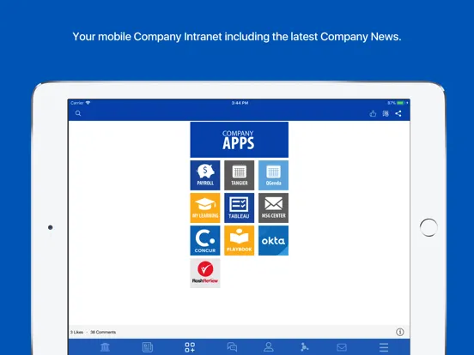This screenshot has width=474, height=355.
Task: Tap the 3:44 PM clock
Action: [240, 103]
